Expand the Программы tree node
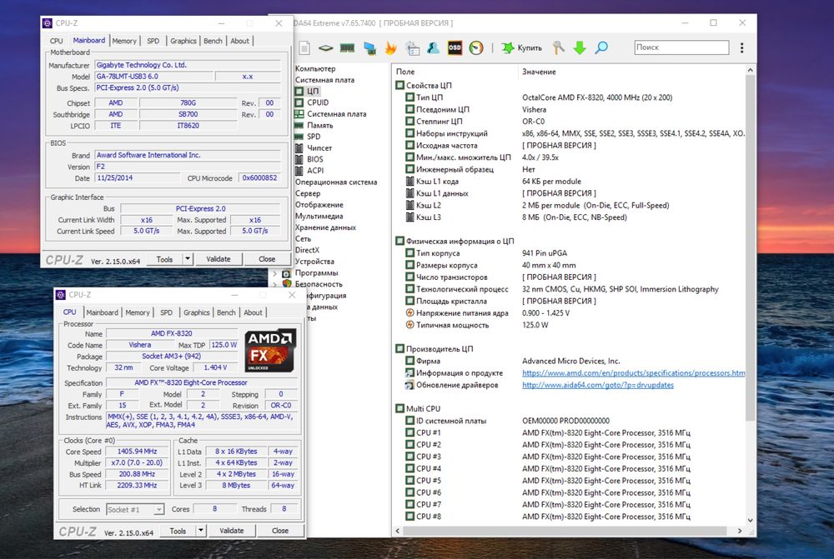Screen dimensions: 834x559 tap(275, 273)
